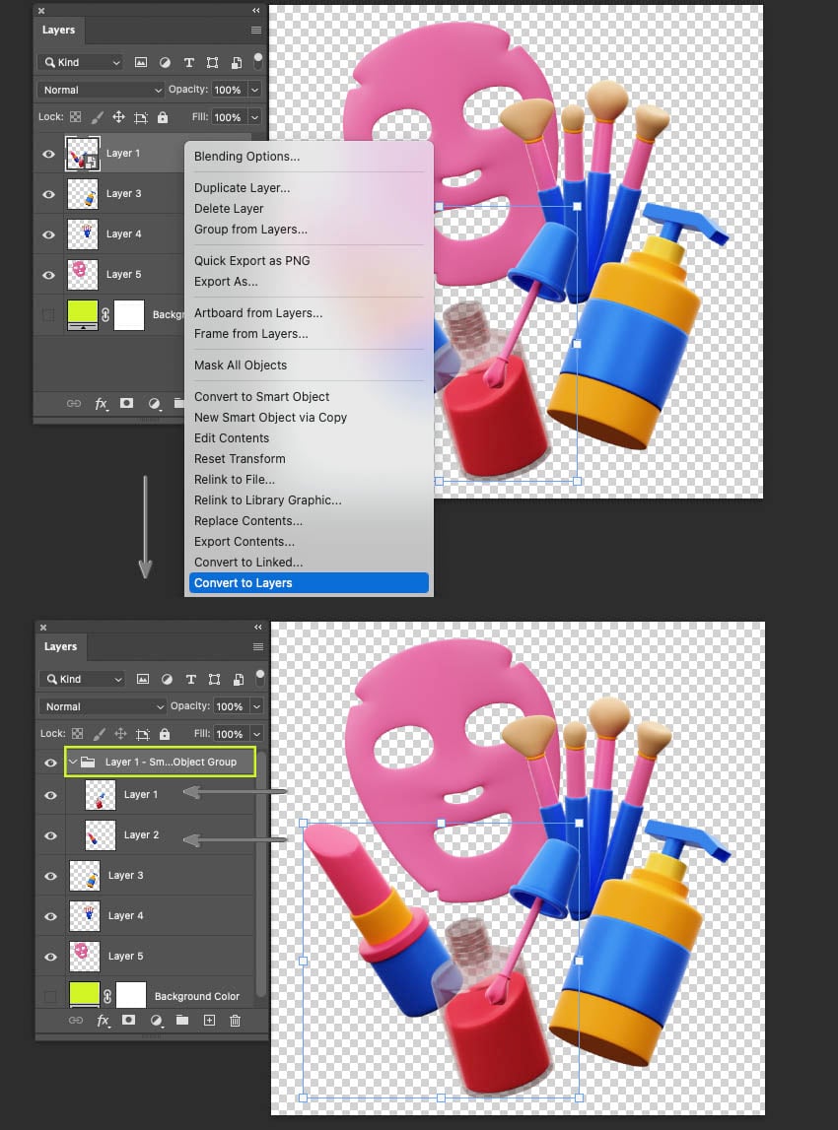
Task: Create a New Group with the folder icon
Action: 181,1021
